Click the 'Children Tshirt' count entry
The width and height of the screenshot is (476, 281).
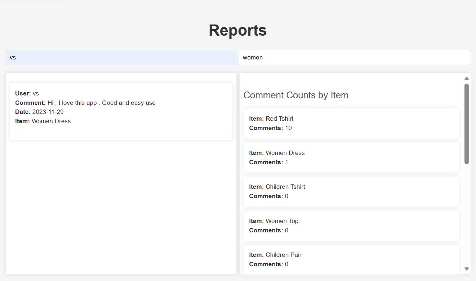point(351,191)
